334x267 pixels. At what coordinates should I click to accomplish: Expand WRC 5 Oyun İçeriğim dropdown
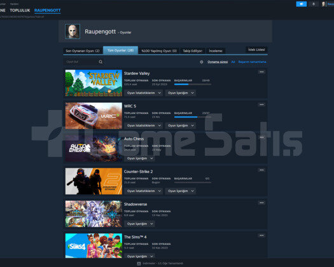(x=181, y=126)
